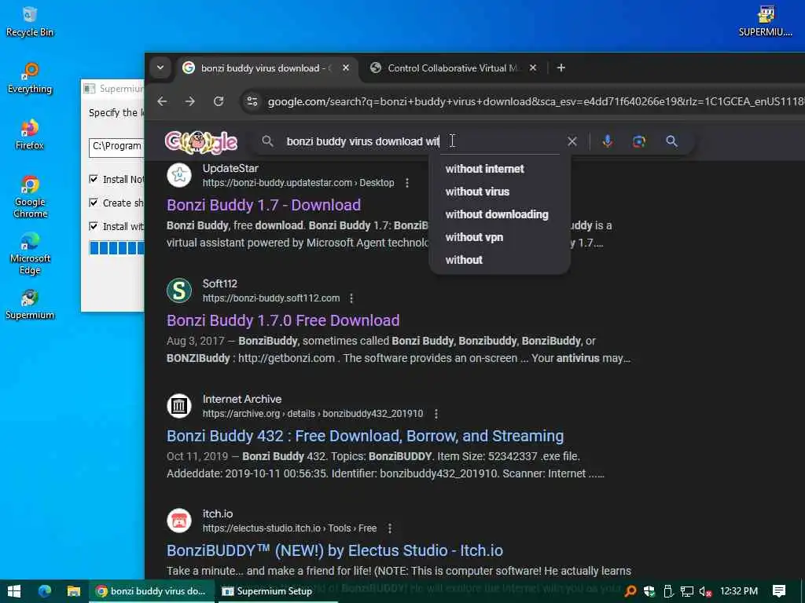Click the Supermium Setup progress bar
Viewport: 805px width, 603px height.
(x=117, y=247)
